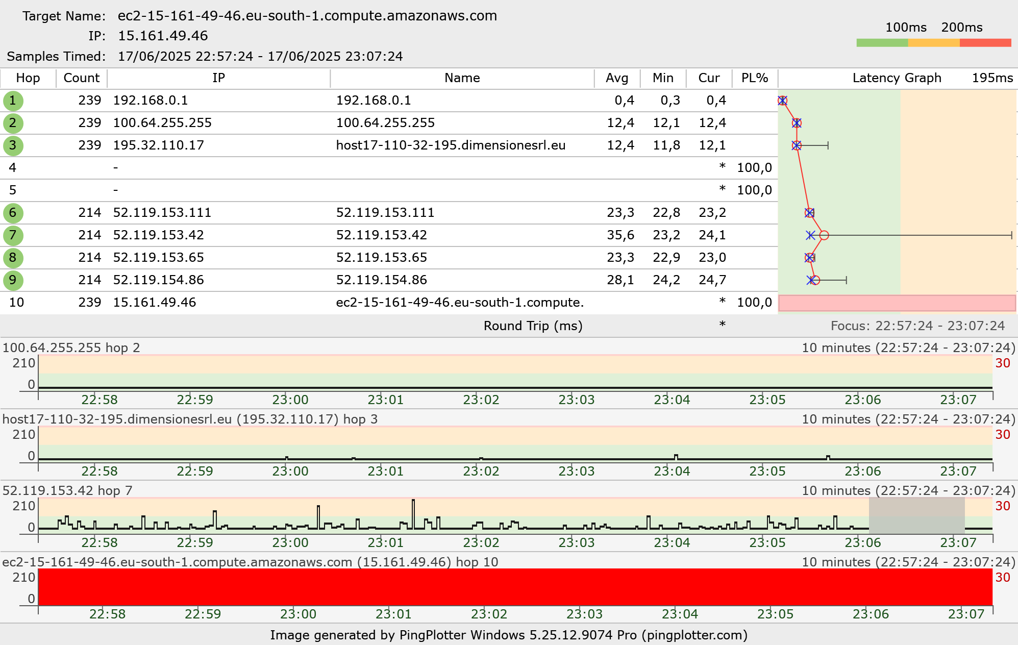Image resolution: width=1018 pixels, height=645 pixels.
Task: Click the Focus time range text
Action: (917, 326)
